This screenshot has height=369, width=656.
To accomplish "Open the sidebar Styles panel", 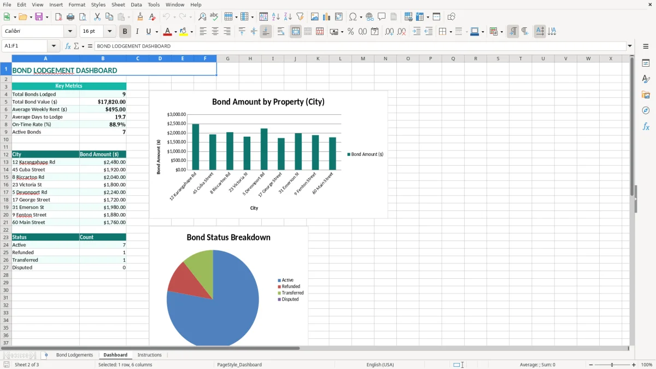I will point(646,79).
